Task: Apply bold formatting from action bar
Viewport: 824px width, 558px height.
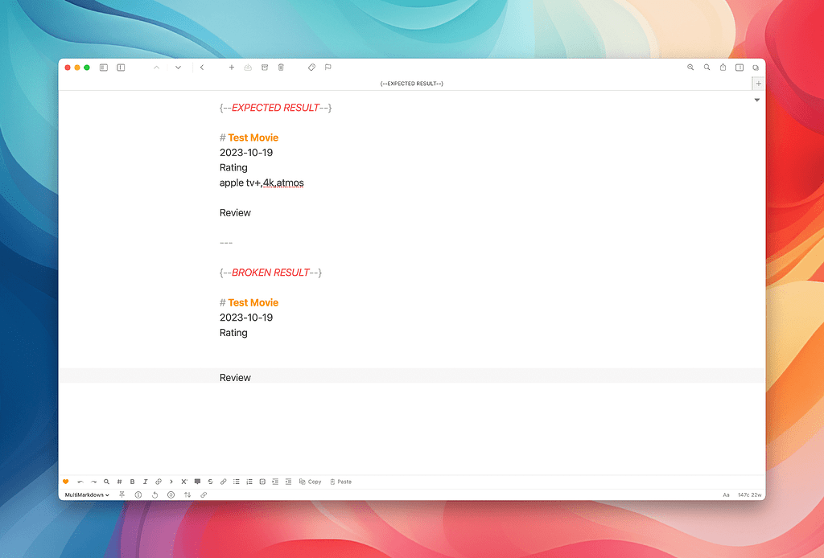Action: (132, 482)
